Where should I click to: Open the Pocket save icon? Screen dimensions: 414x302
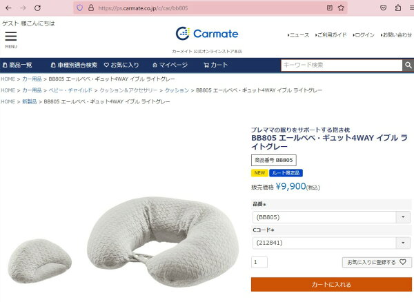[x=384, y=8]
